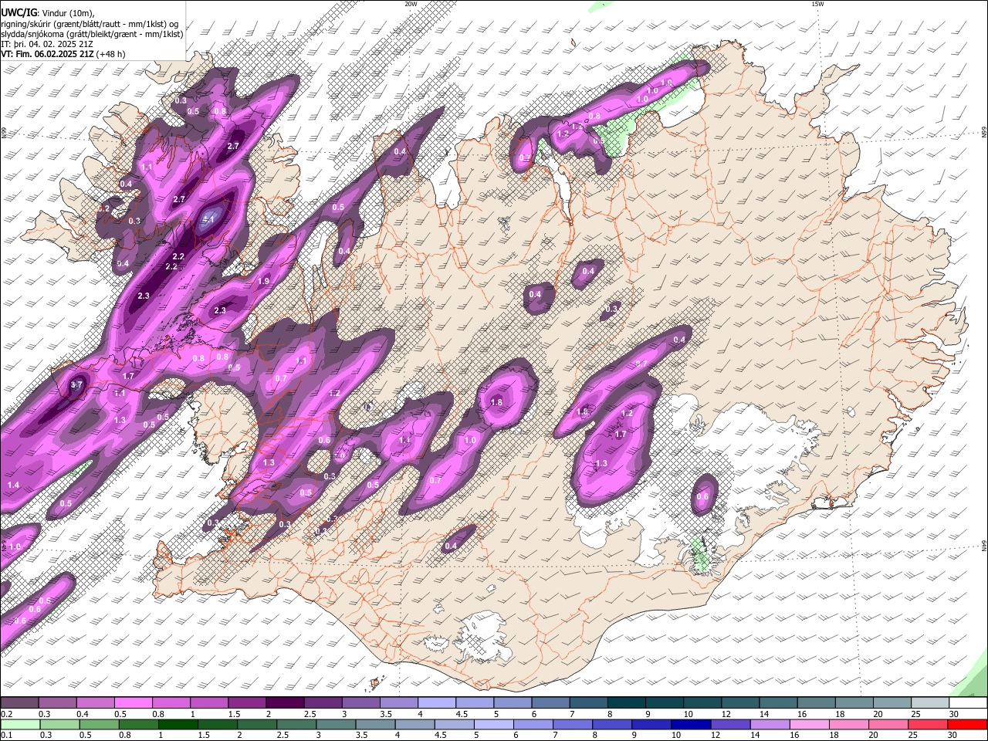Select the 'rigning/skúrir' legend description line

click(x=90, y=23)
